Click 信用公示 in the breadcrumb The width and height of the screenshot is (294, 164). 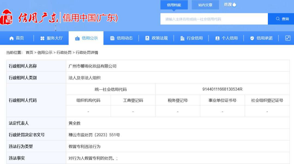(45, 53)
